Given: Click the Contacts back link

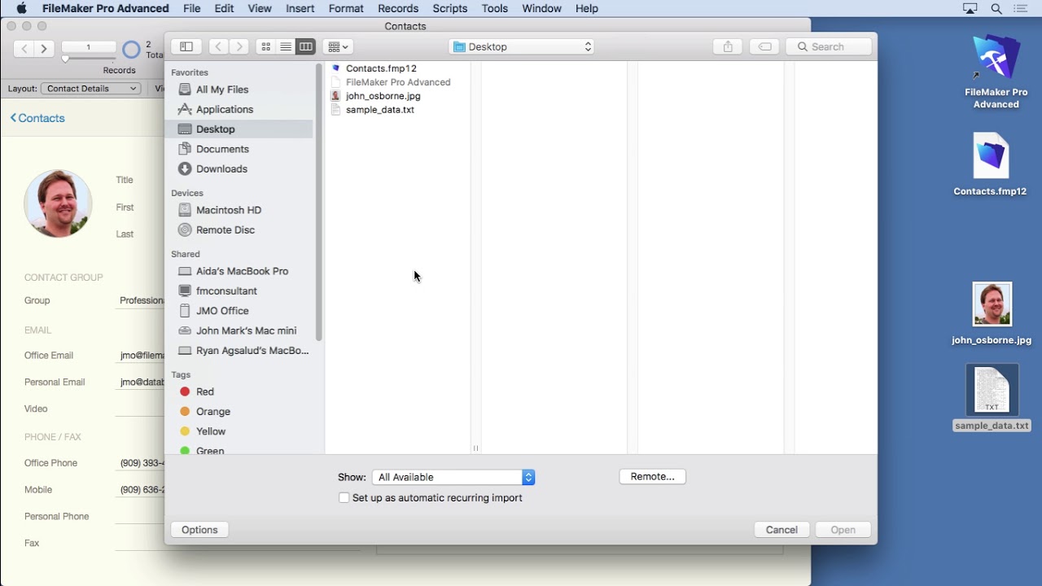Looking at the screenshot, I should click(x=37, y=118).
